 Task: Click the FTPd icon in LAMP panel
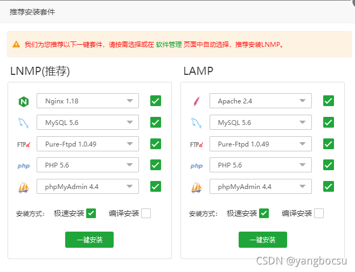[196, 144]
